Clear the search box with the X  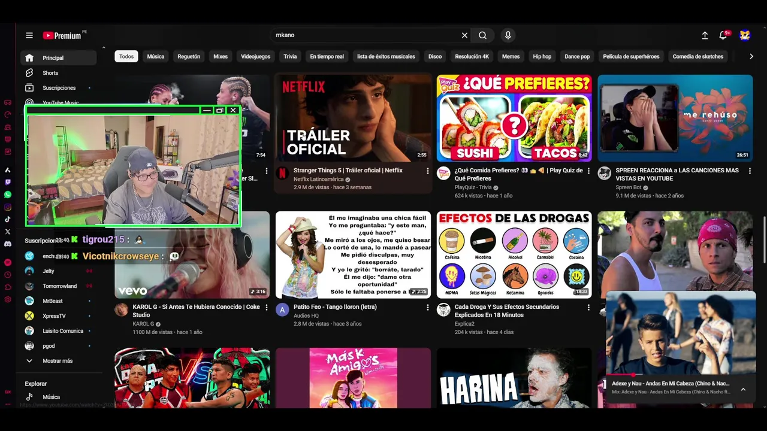[x=464, y=35]
